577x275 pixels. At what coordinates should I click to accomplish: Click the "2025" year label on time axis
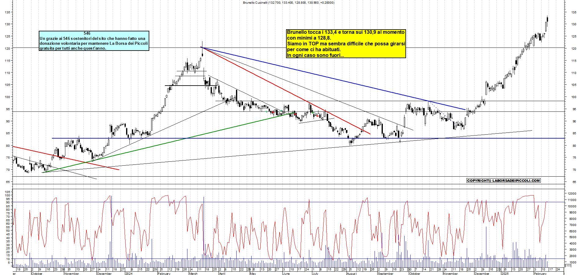click(x=505, y=273)
